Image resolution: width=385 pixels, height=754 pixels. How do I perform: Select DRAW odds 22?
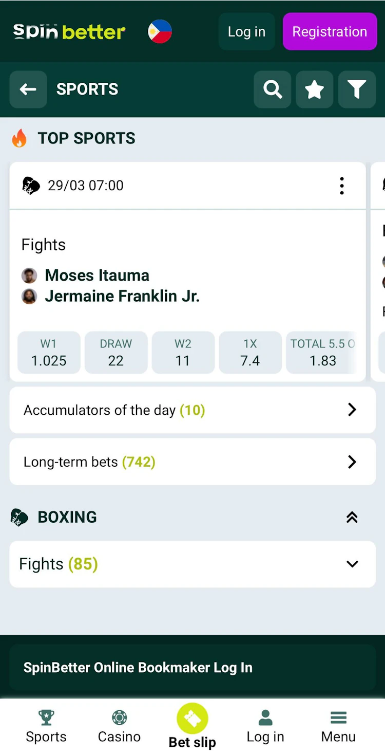pos(116,353)
